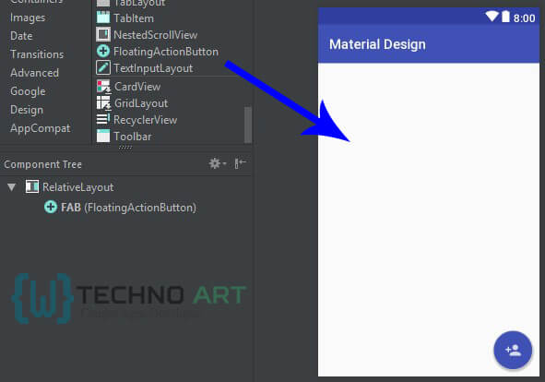Select FloatingActionButton widget label

tap(166, 52)
